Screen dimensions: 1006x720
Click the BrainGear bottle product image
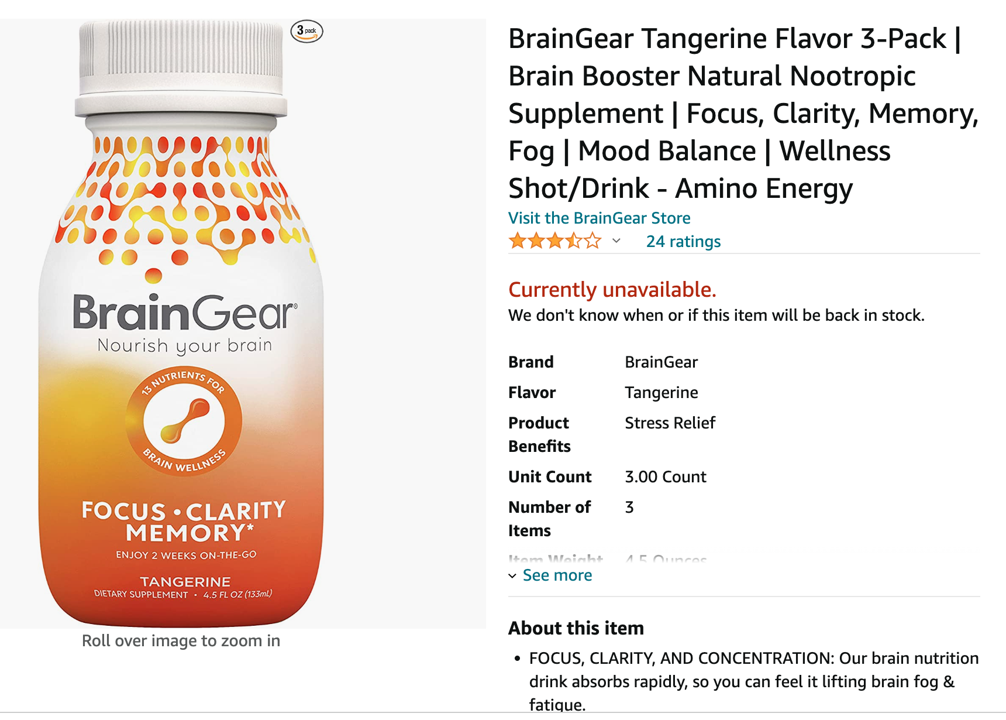point(181,323)
